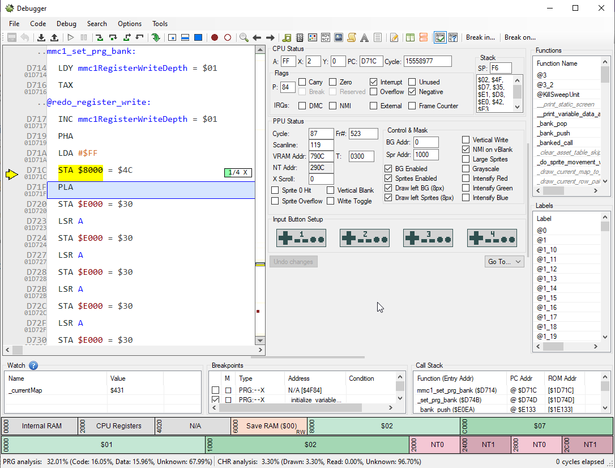Click the Step Back icon
Viewport: 615px width, 468px height.
[140, 37]
